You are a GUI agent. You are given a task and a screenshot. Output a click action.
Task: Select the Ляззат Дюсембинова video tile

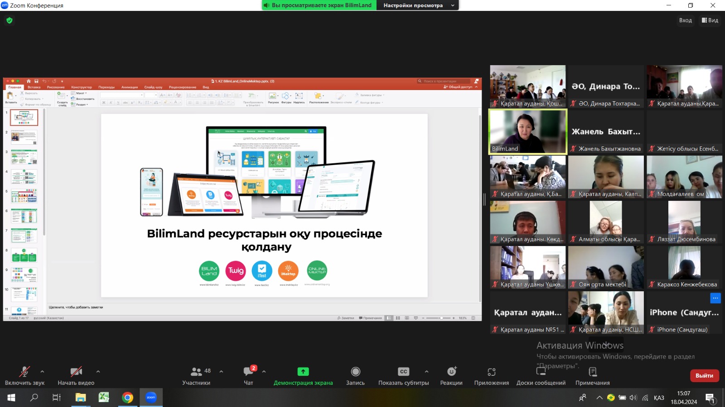coord(684,222)
